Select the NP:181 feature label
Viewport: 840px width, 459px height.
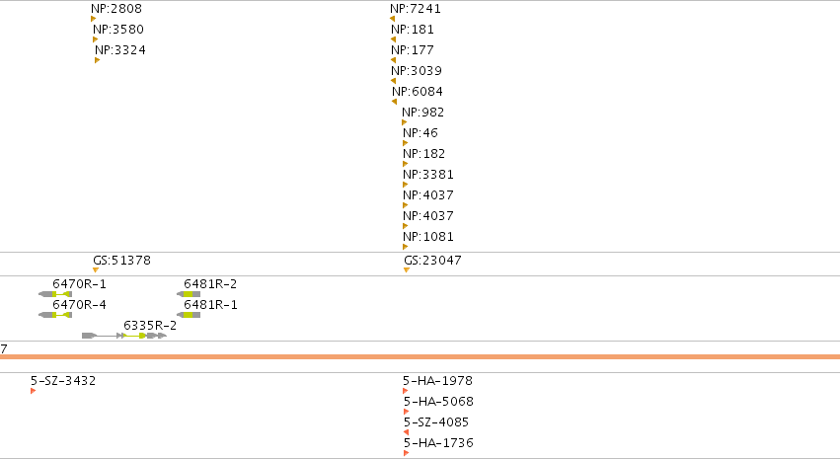413,30
